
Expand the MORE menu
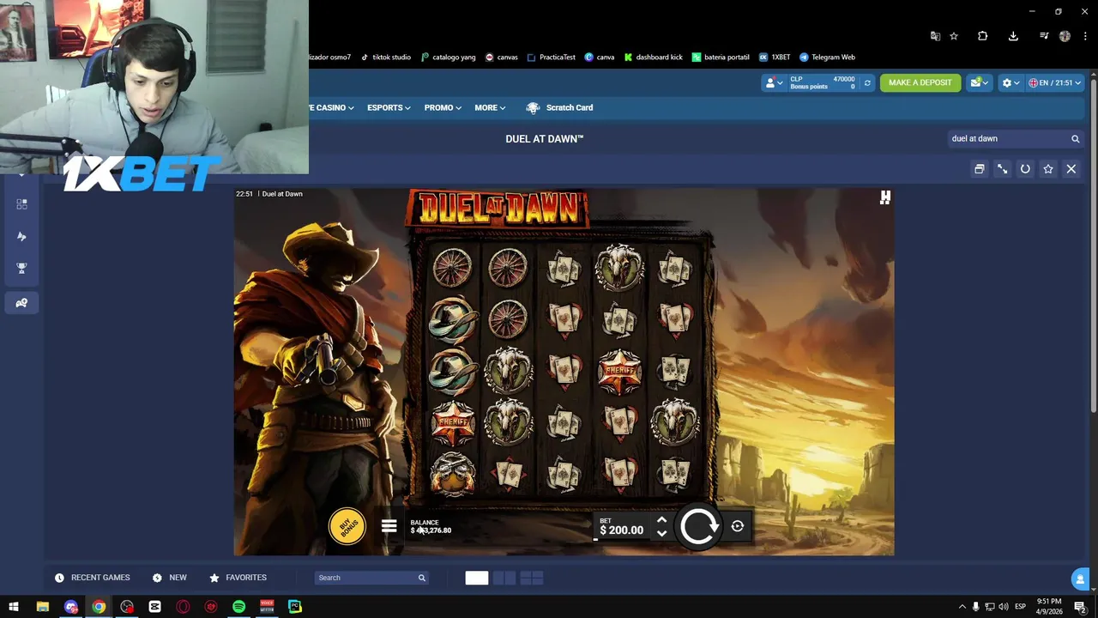coord(490,107)
